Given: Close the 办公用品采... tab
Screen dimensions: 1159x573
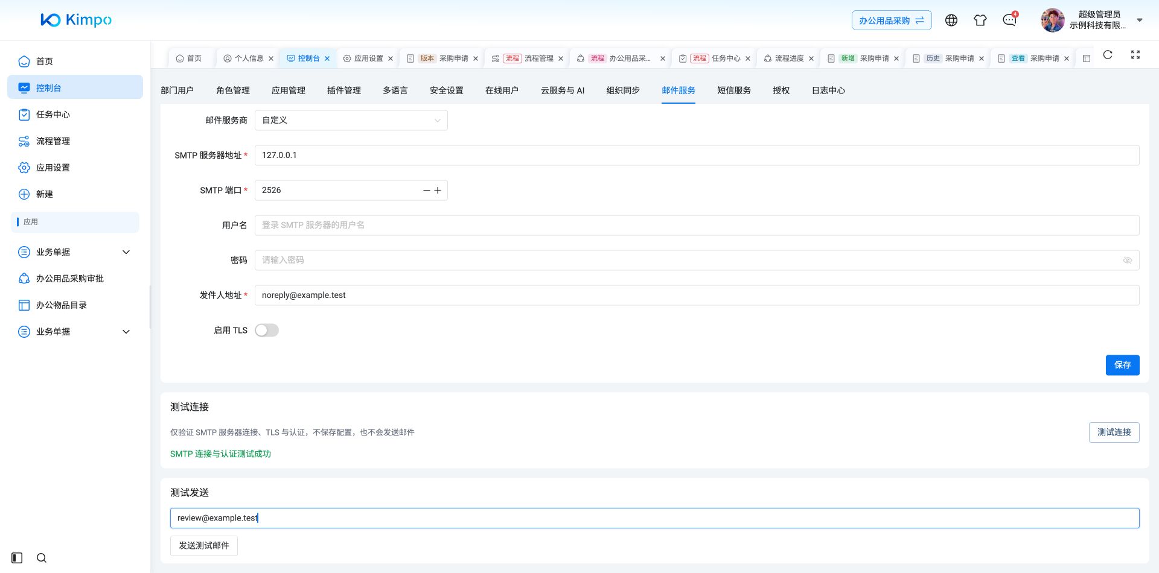Looking at the screenshot, I should (x=663, y=59).
